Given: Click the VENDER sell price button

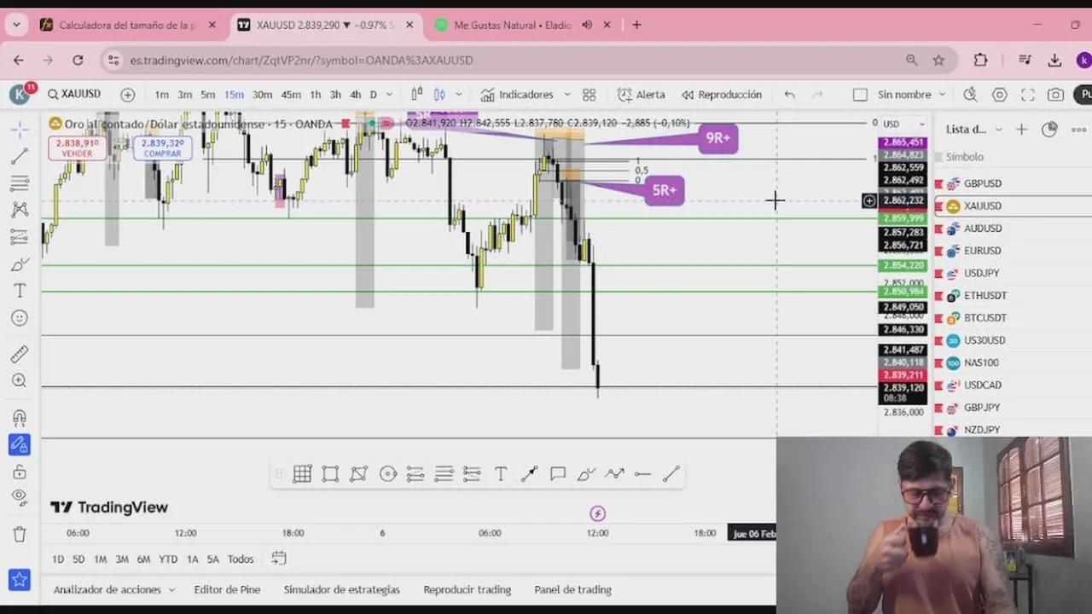Looking at the screenshot, I should click(77, 148).
